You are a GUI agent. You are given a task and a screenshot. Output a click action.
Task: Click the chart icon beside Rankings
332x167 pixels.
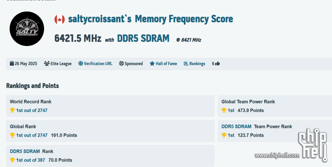(186, 63)
